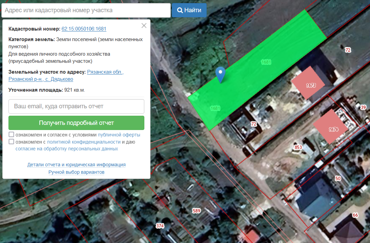Close the parcel info panel
The width and height of the screenshot is (370, 243).
click(144, 25)
